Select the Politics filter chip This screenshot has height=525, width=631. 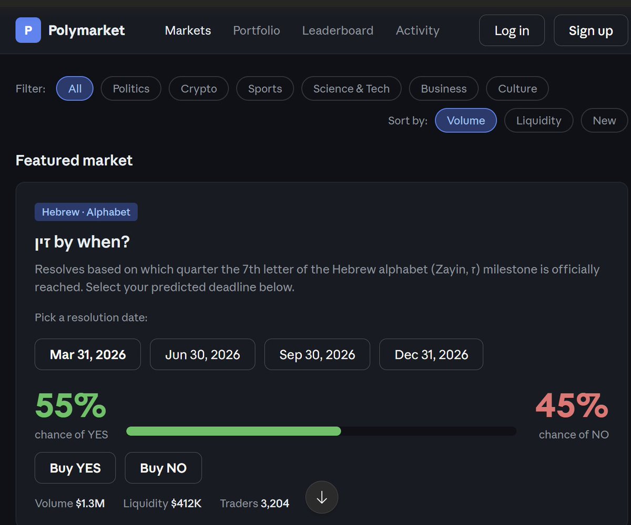[131, 89]
